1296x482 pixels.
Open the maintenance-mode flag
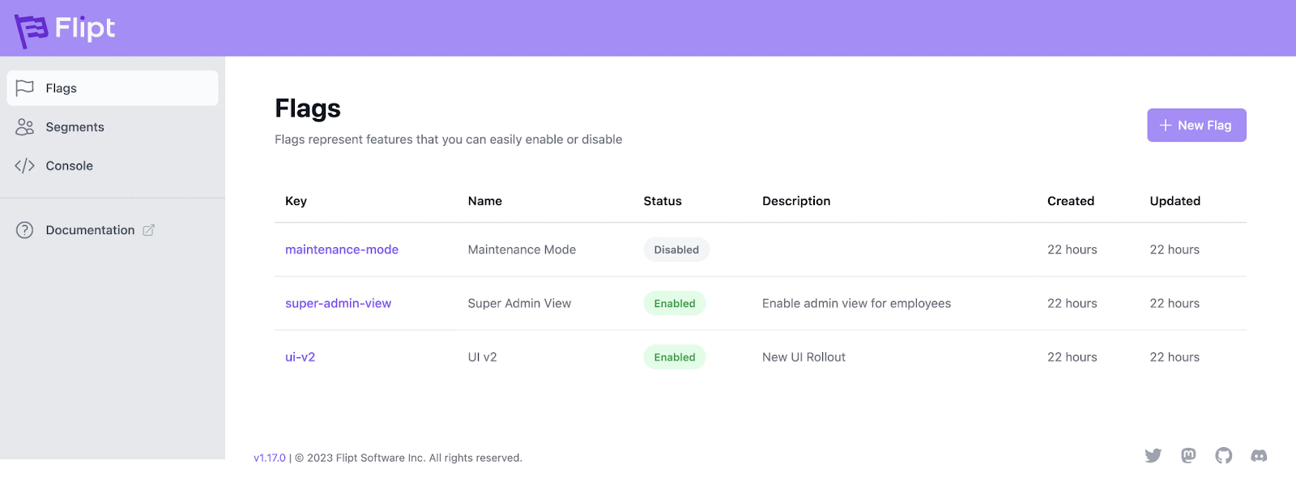point(342,250)
